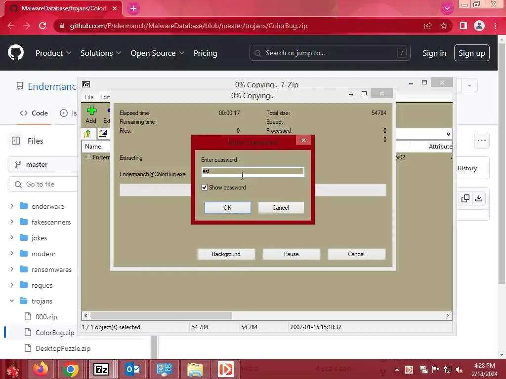Send extraction to Background
Viewport: 506px width, 379px height.
tap(226, 254)
